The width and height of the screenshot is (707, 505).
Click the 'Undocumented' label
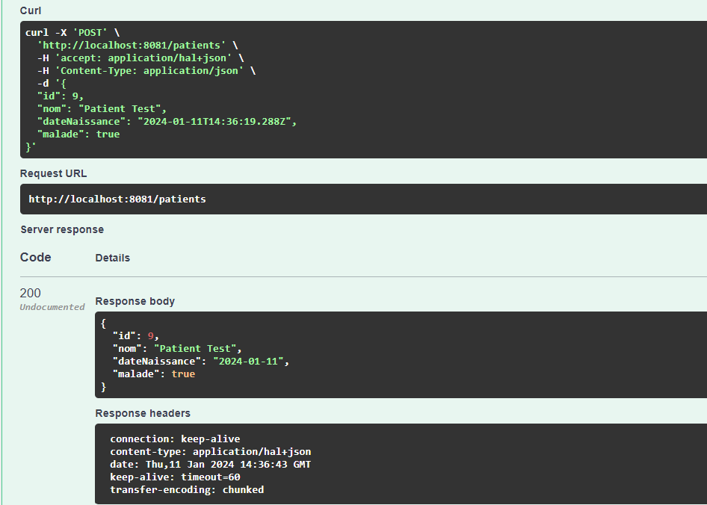52,307
